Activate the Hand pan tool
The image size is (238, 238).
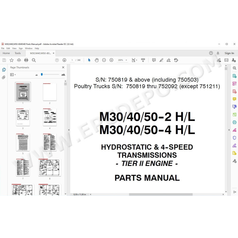click(x=97, y=60)
